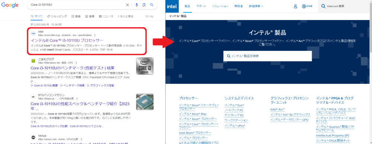This screenshot has height=144, width=372.
Task: Open Google Lens image search
Action: pyautogui.click(x=144, y=5)
